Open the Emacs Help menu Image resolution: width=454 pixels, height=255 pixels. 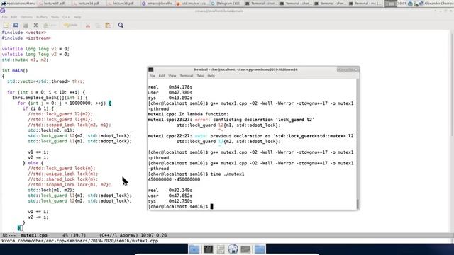pos(77,17)
